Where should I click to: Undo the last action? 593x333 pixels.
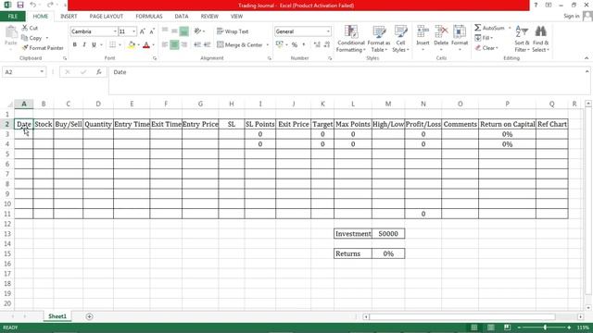pyautogui.click(x=33, y=5)
